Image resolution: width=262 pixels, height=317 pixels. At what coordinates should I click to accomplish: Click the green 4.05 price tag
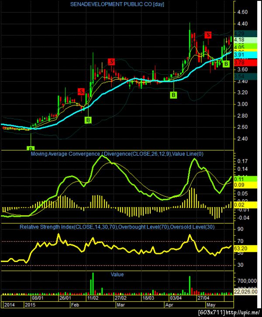pyautogui.click(x=245, y=47)
